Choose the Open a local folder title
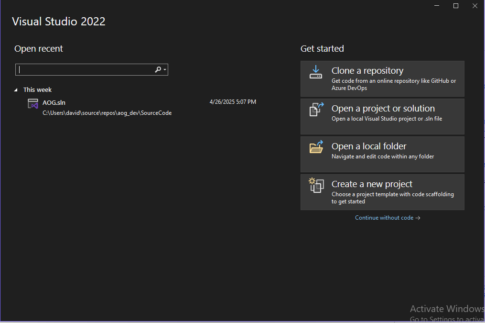This screenshot has width=485, height=323. click(x=369, y=146)
